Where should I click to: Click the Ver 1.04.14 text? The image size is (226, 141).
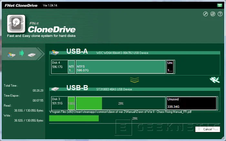[50, 5]
